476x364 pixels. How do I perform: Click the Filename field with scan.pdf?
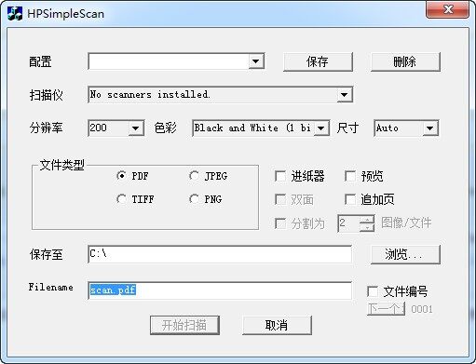click(x=220, y=290)
